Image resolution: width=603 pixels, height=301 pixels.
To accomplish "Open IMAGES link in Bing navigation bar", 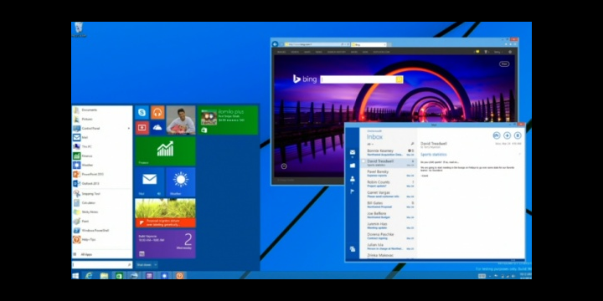I will (x=281, y=52).
